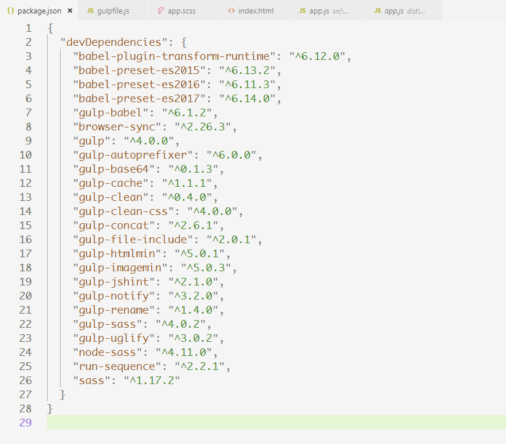This screenshot has height=444, width=506.
Task: Switch to the package.json tab
Action: pyautogui.click(x=39, y=11)
